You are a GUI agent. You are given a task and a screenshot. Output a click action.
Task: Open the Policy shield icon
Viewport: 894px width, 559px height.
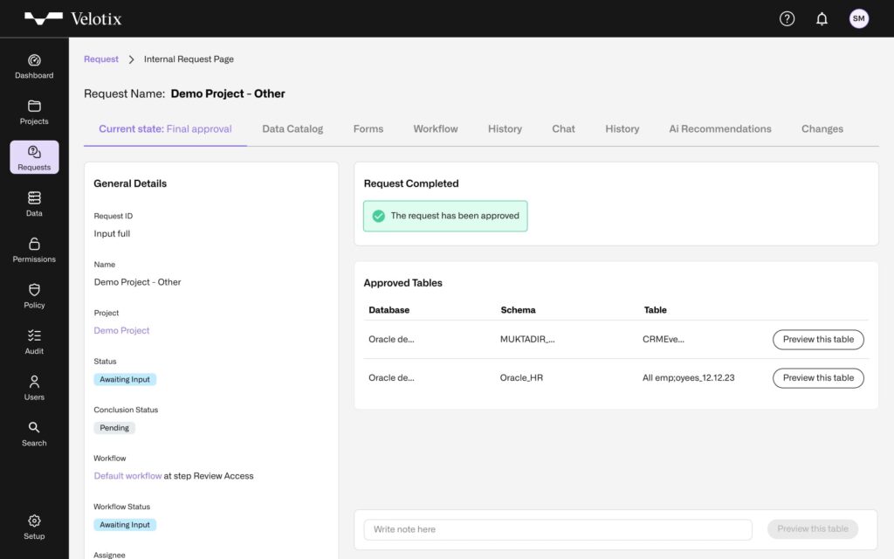pyautogui.click(x=34, y=290)
